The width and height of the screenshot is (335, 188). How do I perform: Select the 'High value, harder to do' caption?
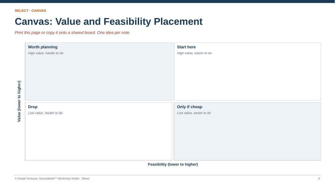[x=46, y=53]
